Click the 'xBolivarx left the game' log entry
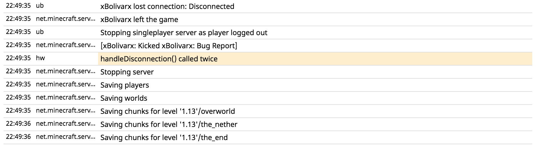537x149 pixels. [x=139, y=19]
